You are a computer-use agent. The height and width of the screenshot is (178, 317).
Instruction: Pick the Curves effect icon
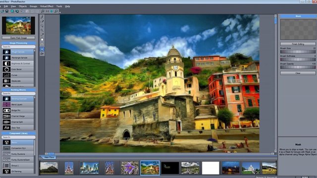tap(6, 75)
